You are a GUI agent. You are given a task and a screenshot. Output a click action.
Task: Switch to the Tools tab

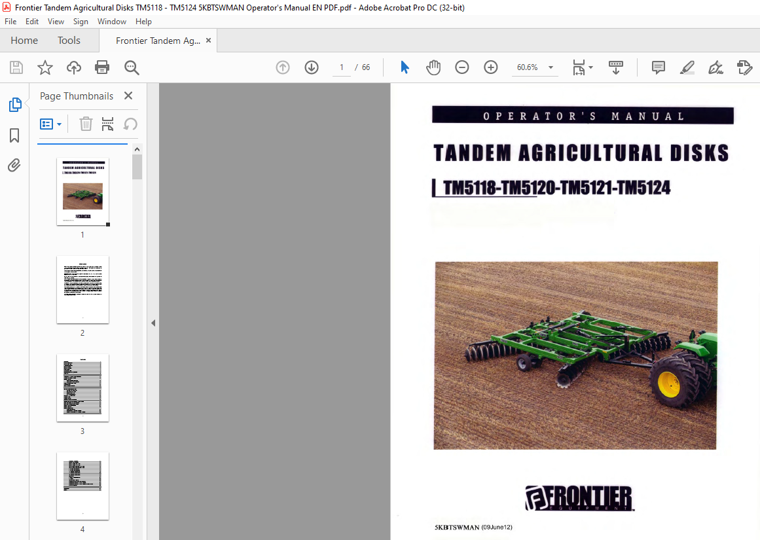tap(69, 40)
